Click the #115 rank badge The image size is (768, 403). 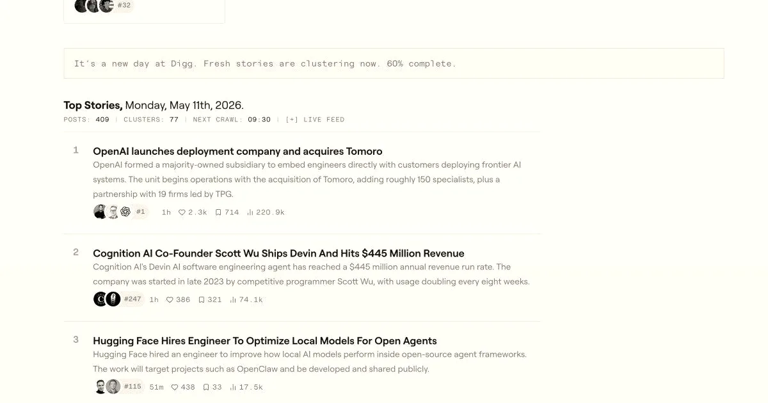point(132,386)
